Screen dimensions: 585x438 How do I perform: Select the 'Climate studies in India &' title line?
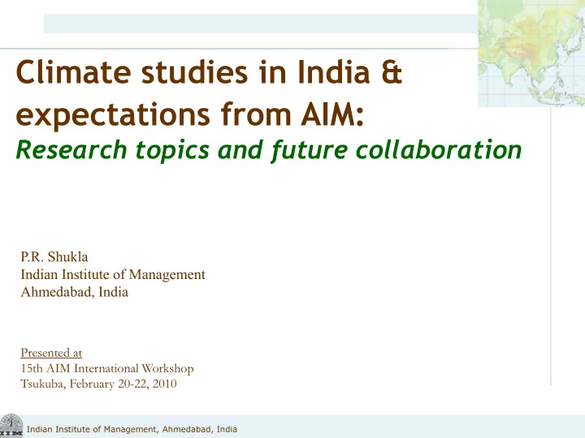[209, 72]
